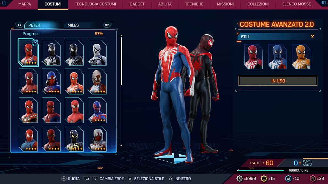Choose the orange suit style swatch

coord(301,57)
